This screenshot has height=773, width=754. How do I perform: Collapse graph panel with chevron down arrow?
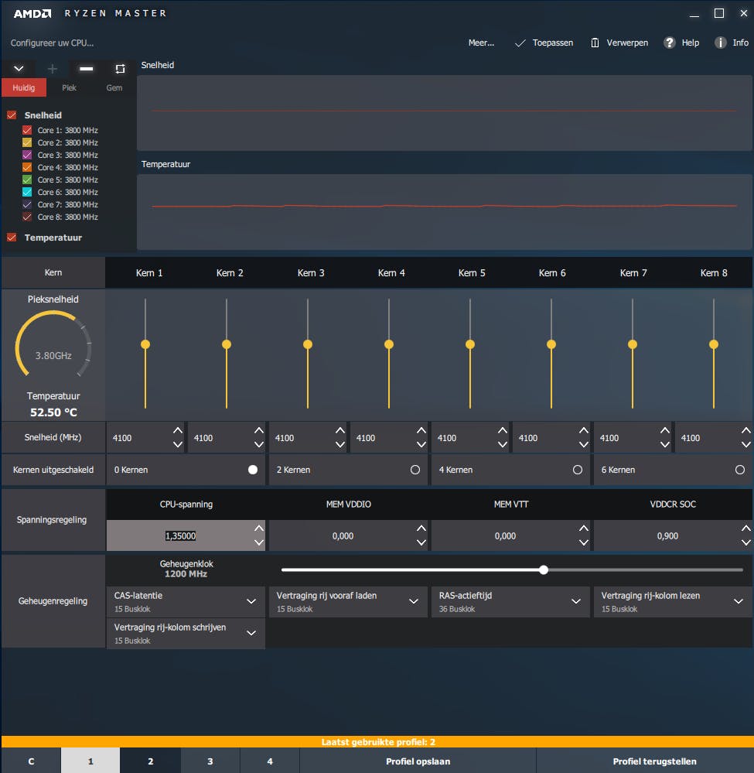point(19,69)
